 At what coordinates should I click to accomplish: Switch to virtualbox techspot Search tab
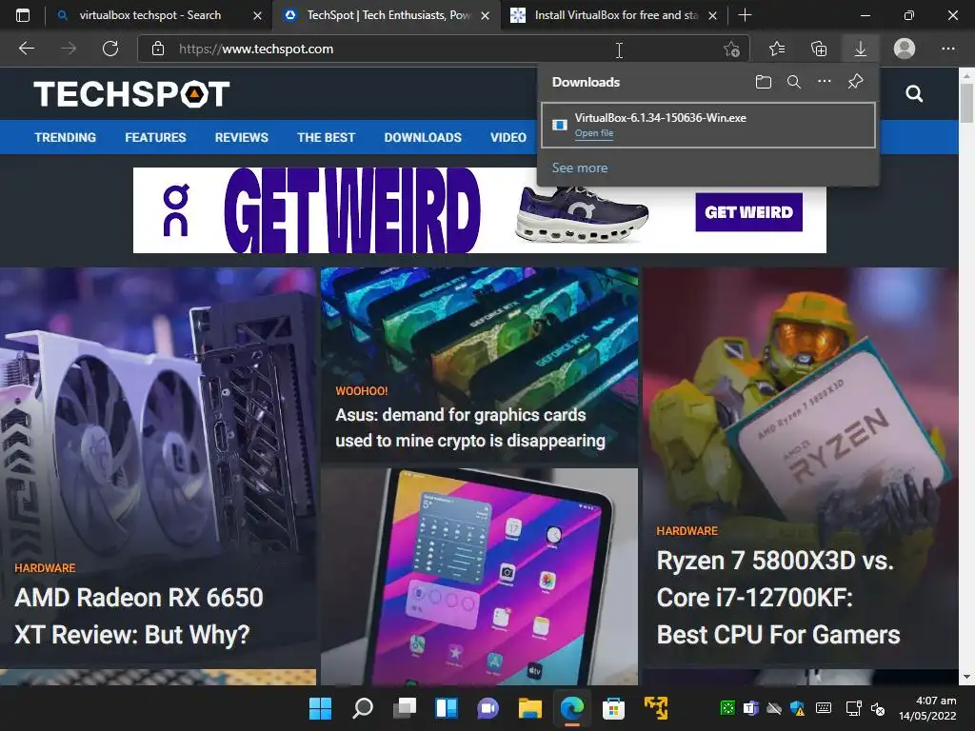pos(149,15)
